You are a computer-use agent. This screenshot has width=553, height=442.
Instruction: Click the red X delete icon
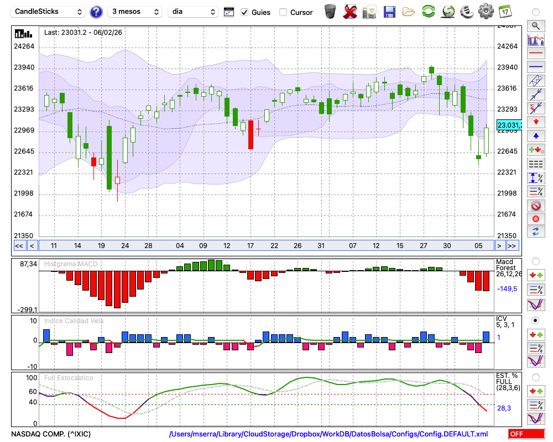(x=350, y=12)
